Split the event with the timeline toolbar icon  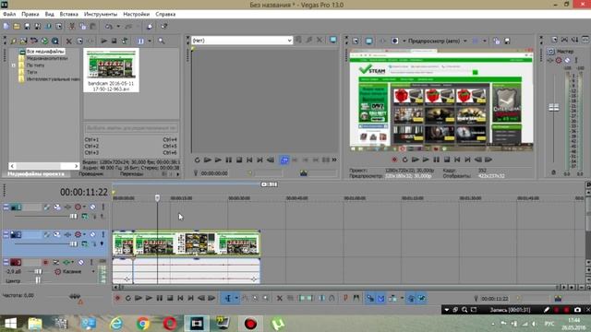pos(321,298)
